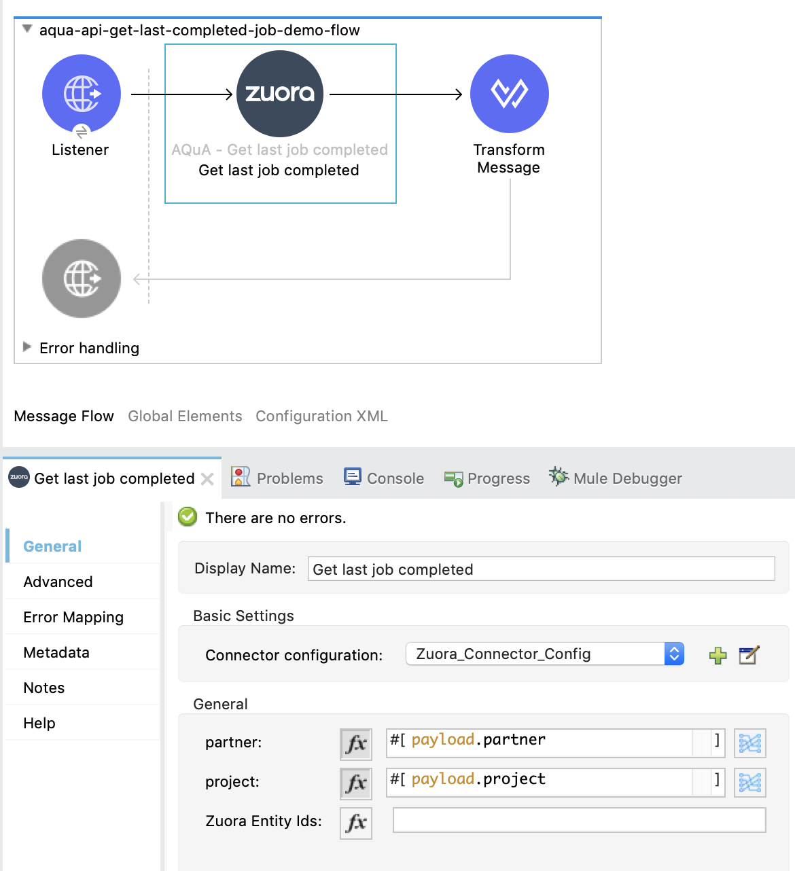
Task: Click the Transform Message component icon
Action: point(509,94)
